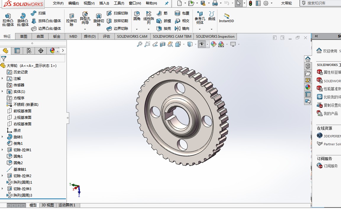Switch to the 评估 (Evaluate) tab
Screen dimensions: 341x209
[106, 37]
